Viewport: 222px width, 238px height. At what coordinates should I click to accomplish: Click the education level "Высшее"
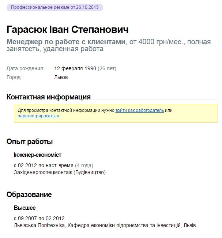pos(25,208)
